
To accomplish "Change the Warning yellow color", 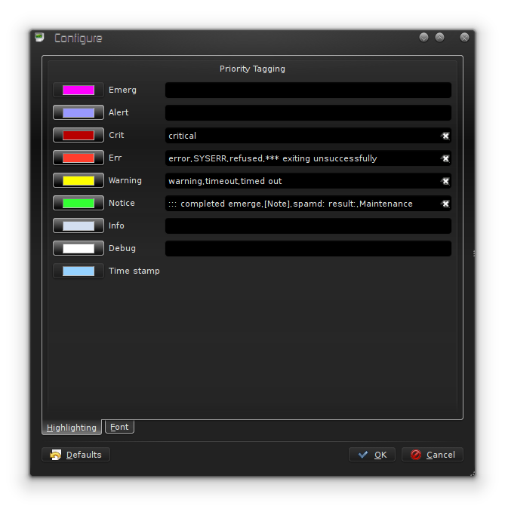I will tap(79, 180).
